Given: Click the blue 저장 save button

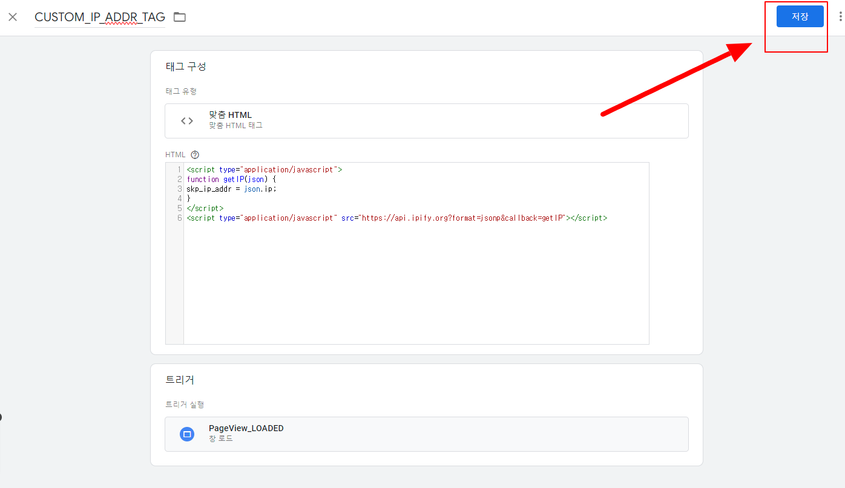Looking at the screenshot, I should [x=800, y=16].
